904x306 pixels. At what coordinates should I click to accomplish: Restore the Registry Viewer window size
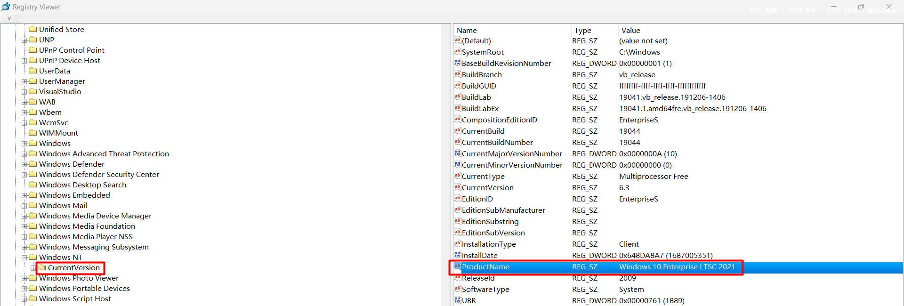tap(861, 7)
